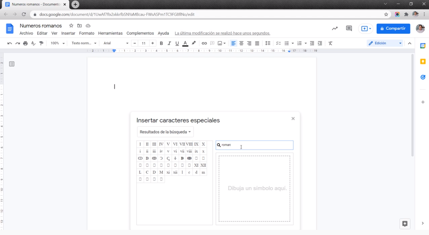Apply numbered list

point(300,43)
